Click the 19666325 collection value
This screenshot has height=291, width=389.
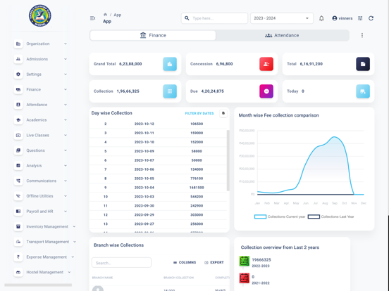[x=261, y=260]
